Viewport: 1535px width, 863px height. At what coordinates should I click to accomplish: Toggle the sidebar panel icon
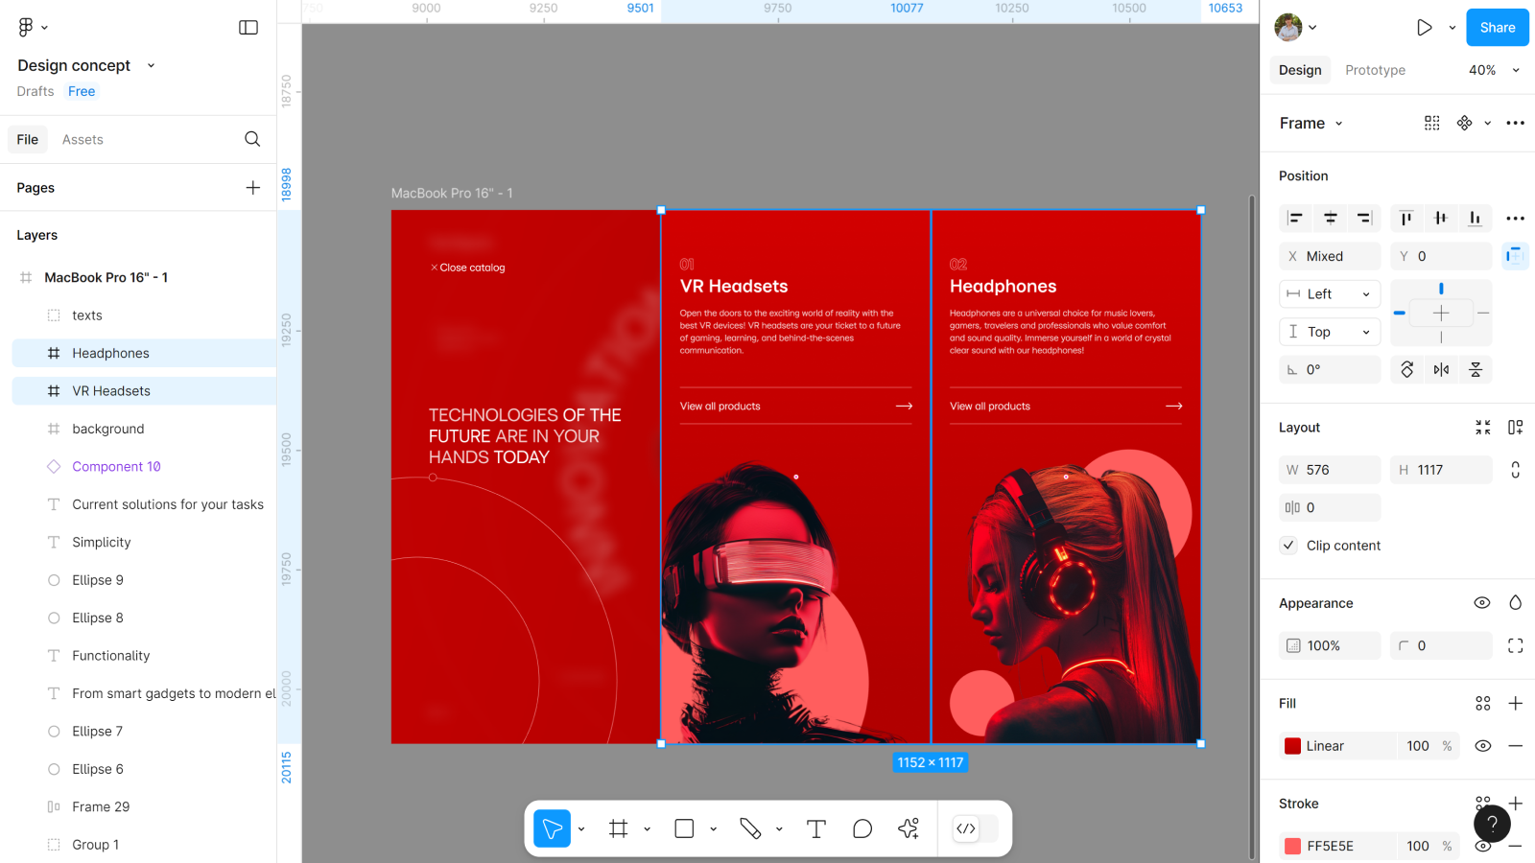click(x=248, y=28)
